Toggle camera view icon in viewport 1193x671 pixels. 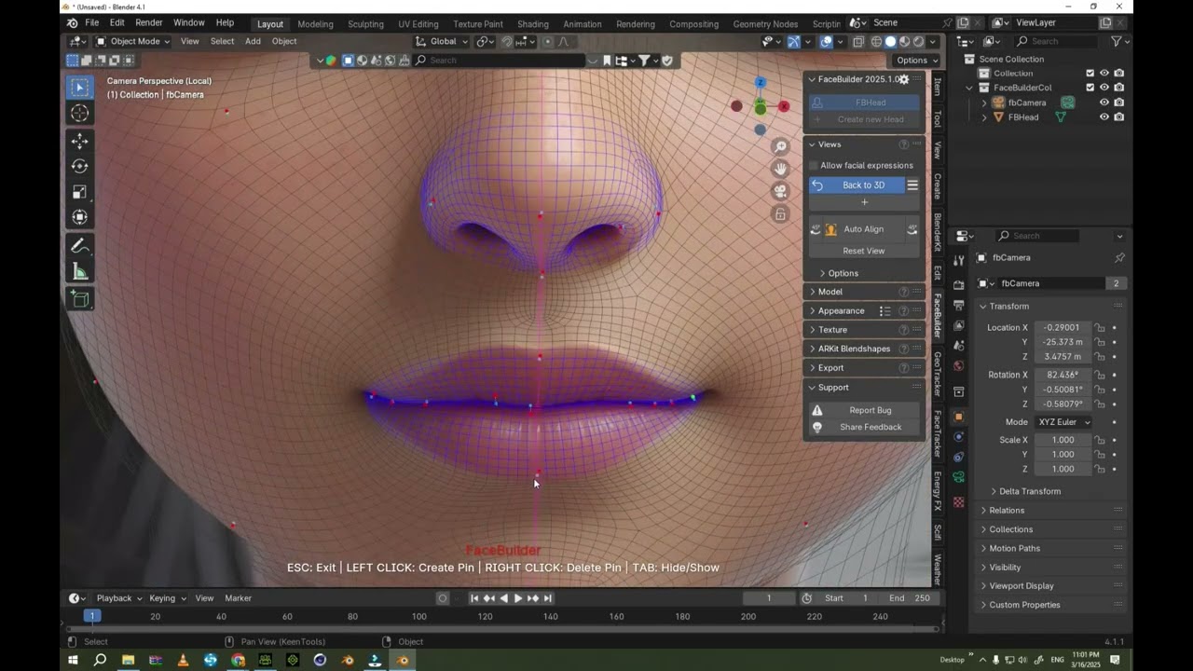pyautogui.click(x=780, y=191)
